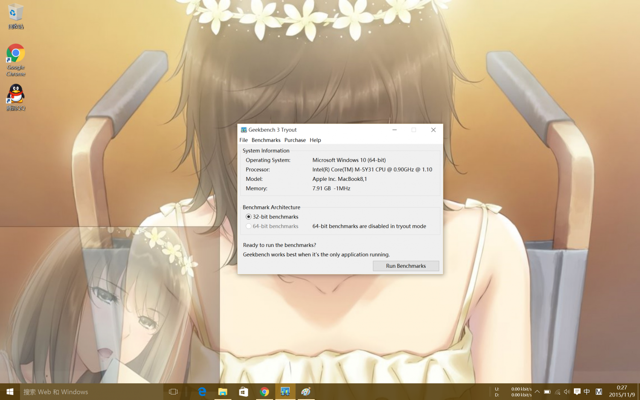Launch Windows Store from the taskbar

click(244, 391)
